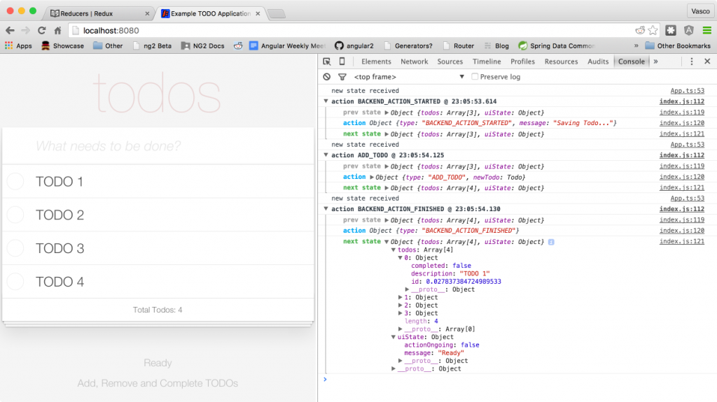The image size is (717, 402).
Task: Collapse the 0: Object node
Action: pos(400,258)
